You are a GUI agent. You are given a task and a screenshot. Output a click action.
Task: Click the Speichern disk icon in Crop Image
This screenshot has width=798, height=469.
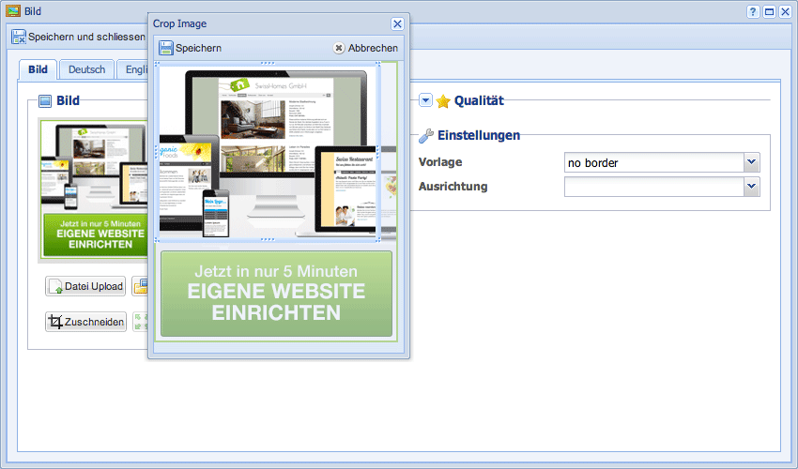[166, 48]
